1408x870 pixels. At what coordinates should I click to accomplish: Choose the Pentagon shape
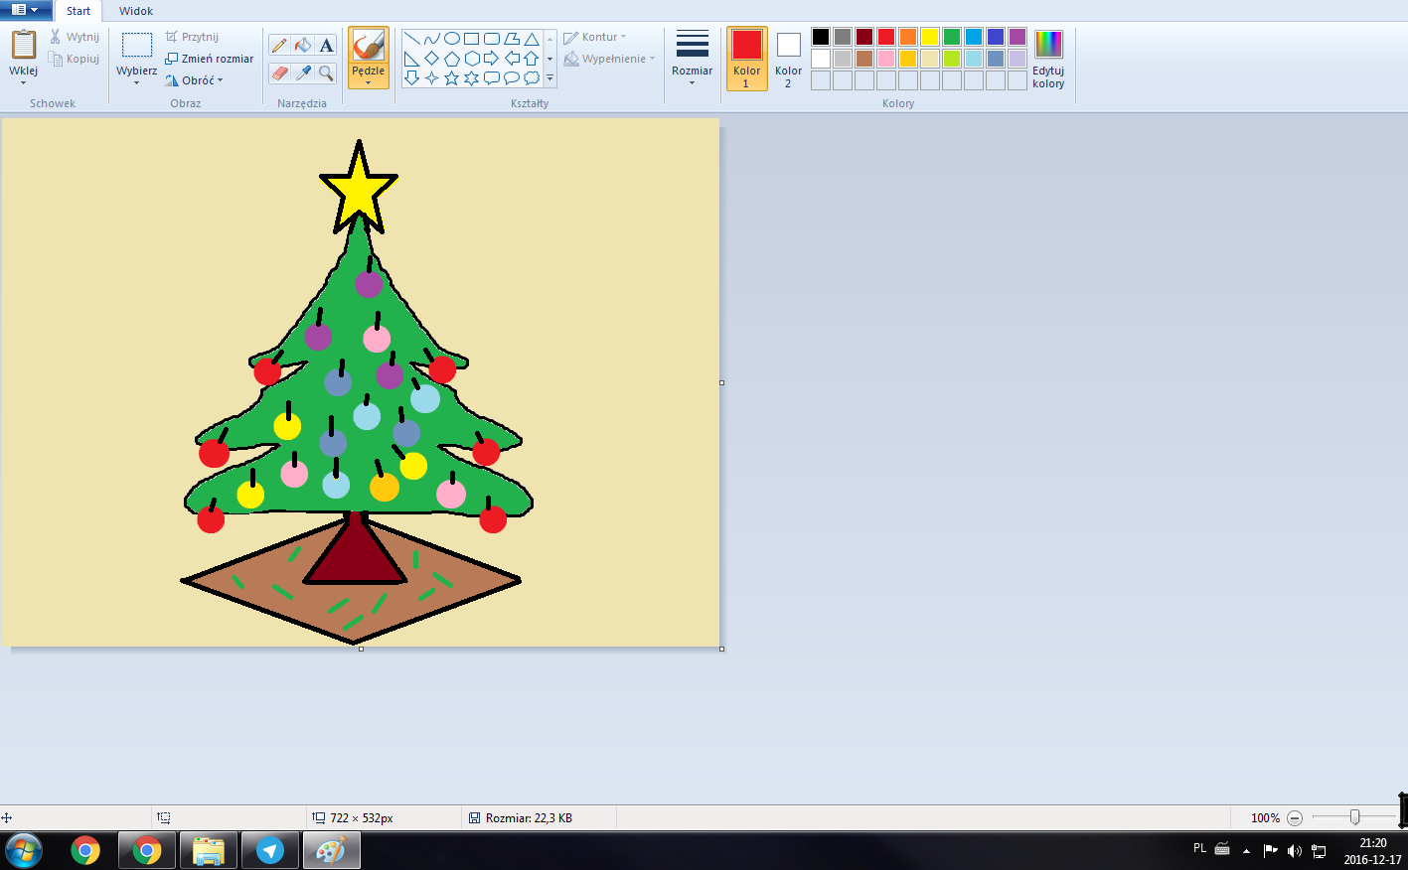451,59
